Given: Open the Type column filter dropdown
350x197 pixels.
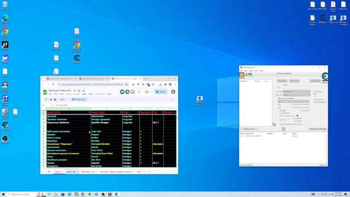Looking at the screenshot, I should [x=138, y=112].
